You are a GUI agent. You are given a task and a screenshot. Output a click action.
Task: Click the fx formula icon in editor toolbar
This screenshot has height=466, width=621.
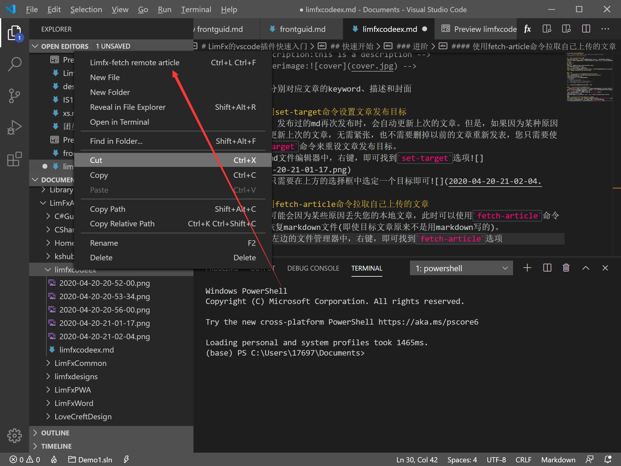(x=528, y=29)
